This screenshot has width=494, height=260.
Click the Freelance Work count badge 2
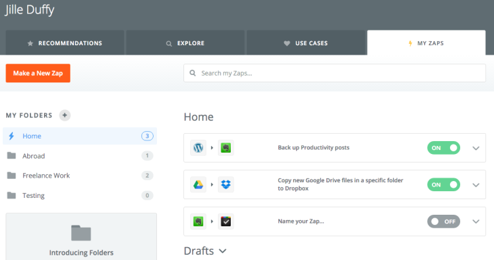(147, 176)
